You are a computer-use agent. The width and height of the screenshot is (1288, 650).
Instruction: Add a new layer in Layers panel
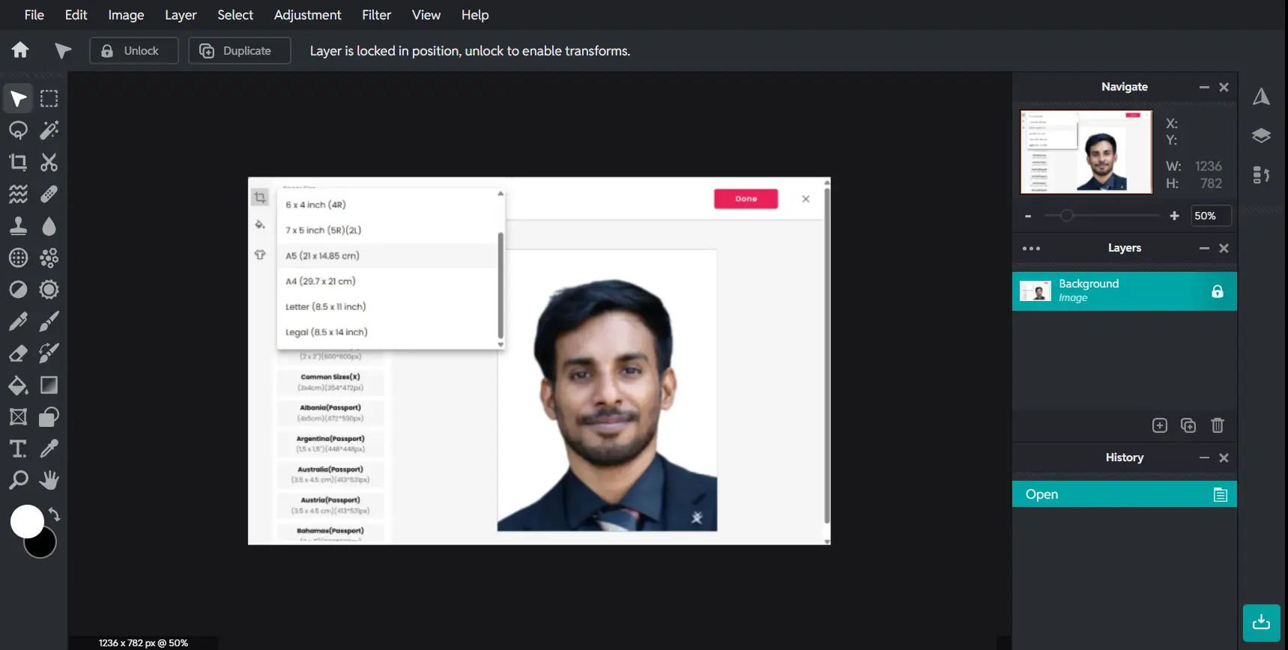(x=1160, y=425)
